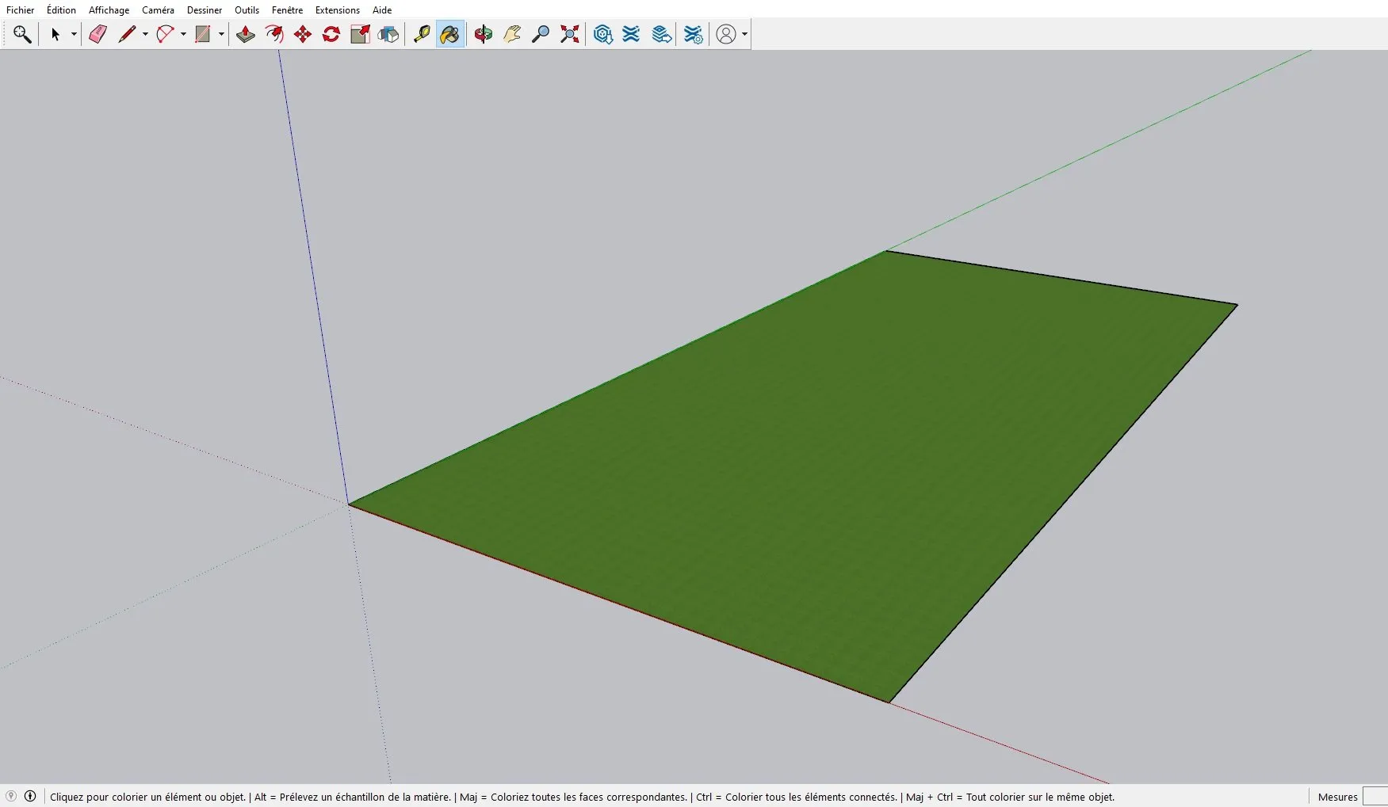Select the Orbit tool

point(484,34)
